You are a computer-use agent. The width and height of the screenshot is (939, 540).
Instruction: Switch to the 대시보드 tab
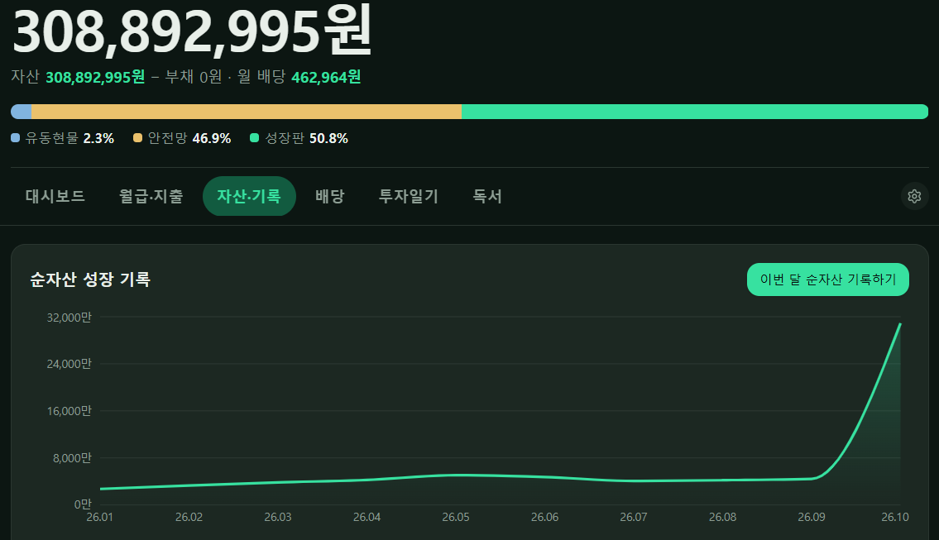[55, 196]
